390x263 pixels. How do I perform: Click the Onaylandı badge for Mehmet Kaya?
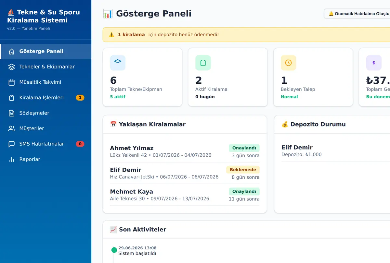(x=244, y=192)
